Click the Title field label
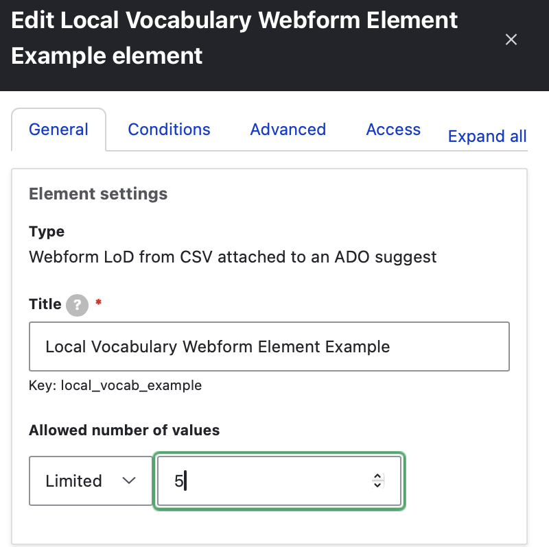 coord(45,304)
